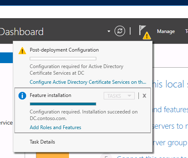Dismiss the Feature installation notification
Image resolution: width=188 pixels, height=158 pixels.
tap(144, 96)
